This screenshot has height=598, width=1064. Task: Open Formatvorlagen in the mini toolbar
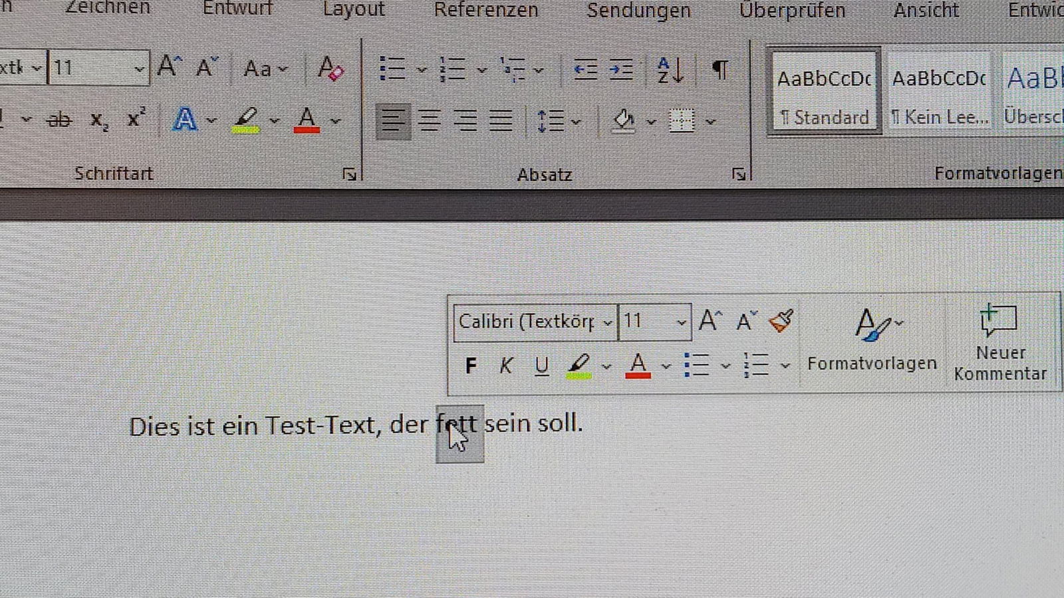(x=872, y=340)
